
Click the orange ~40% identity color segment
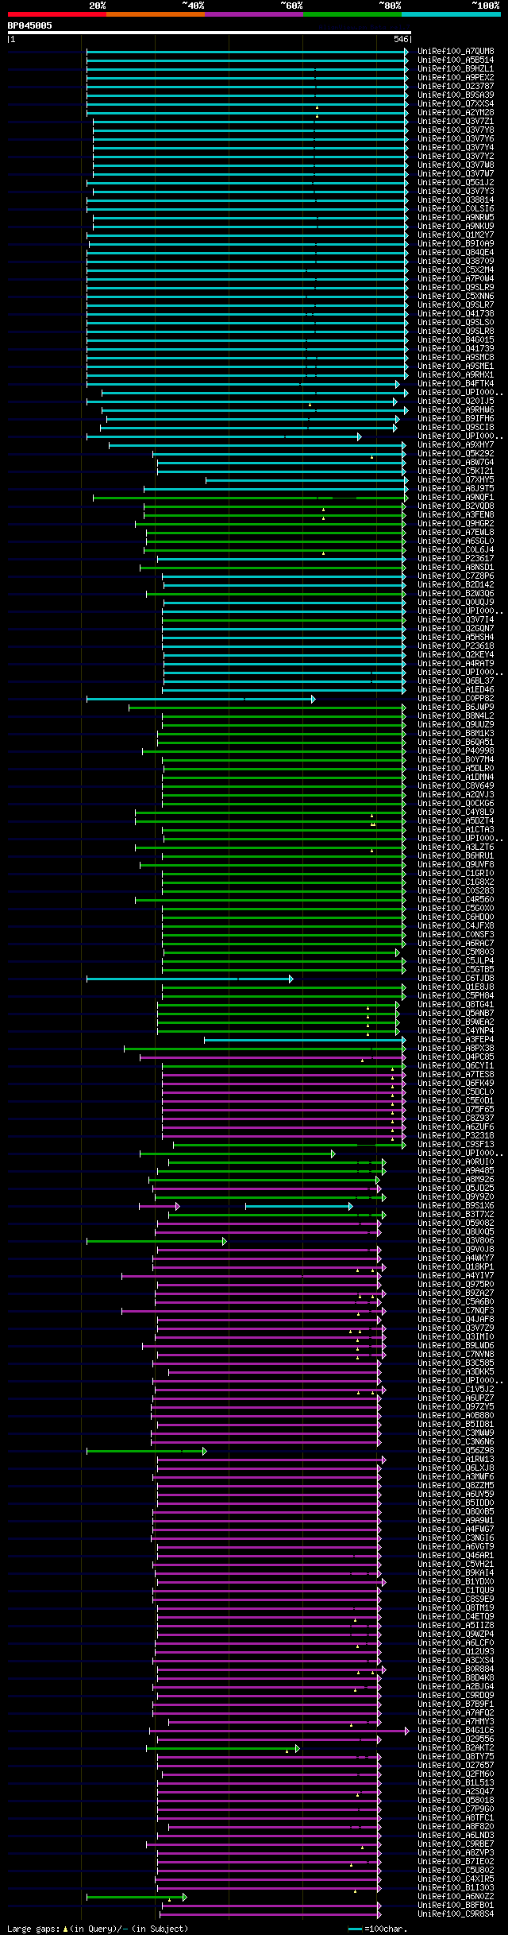coord(155,14)
